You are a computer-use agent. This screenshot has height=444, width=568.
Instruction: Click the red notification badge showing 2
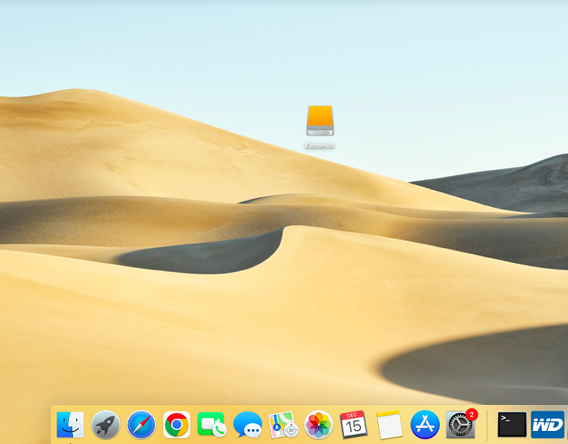point(472,414)
